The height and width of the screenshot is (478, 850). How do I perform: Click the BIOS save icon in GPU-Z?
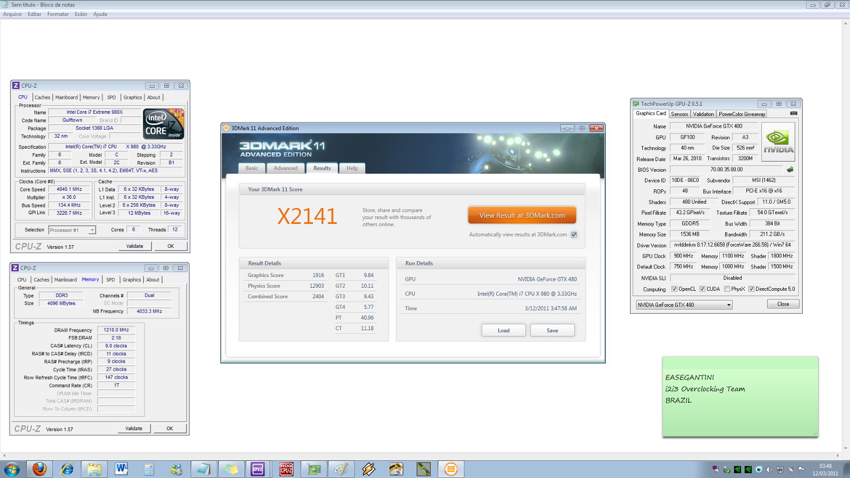790,170
